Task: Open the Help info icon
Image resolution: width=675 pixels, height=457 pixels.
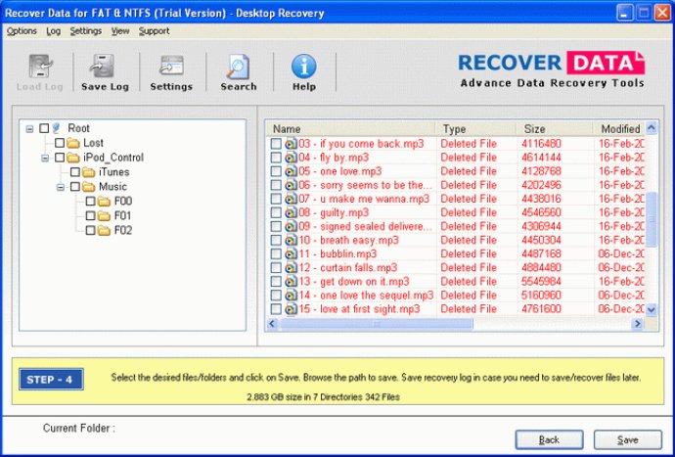Action: point(304,66)
